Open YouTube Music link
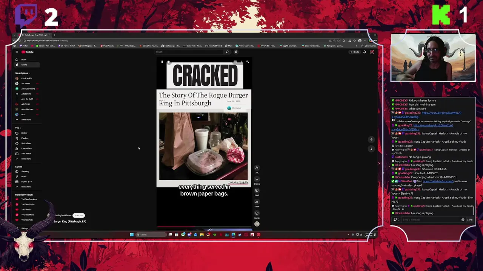 pos(28,215)
